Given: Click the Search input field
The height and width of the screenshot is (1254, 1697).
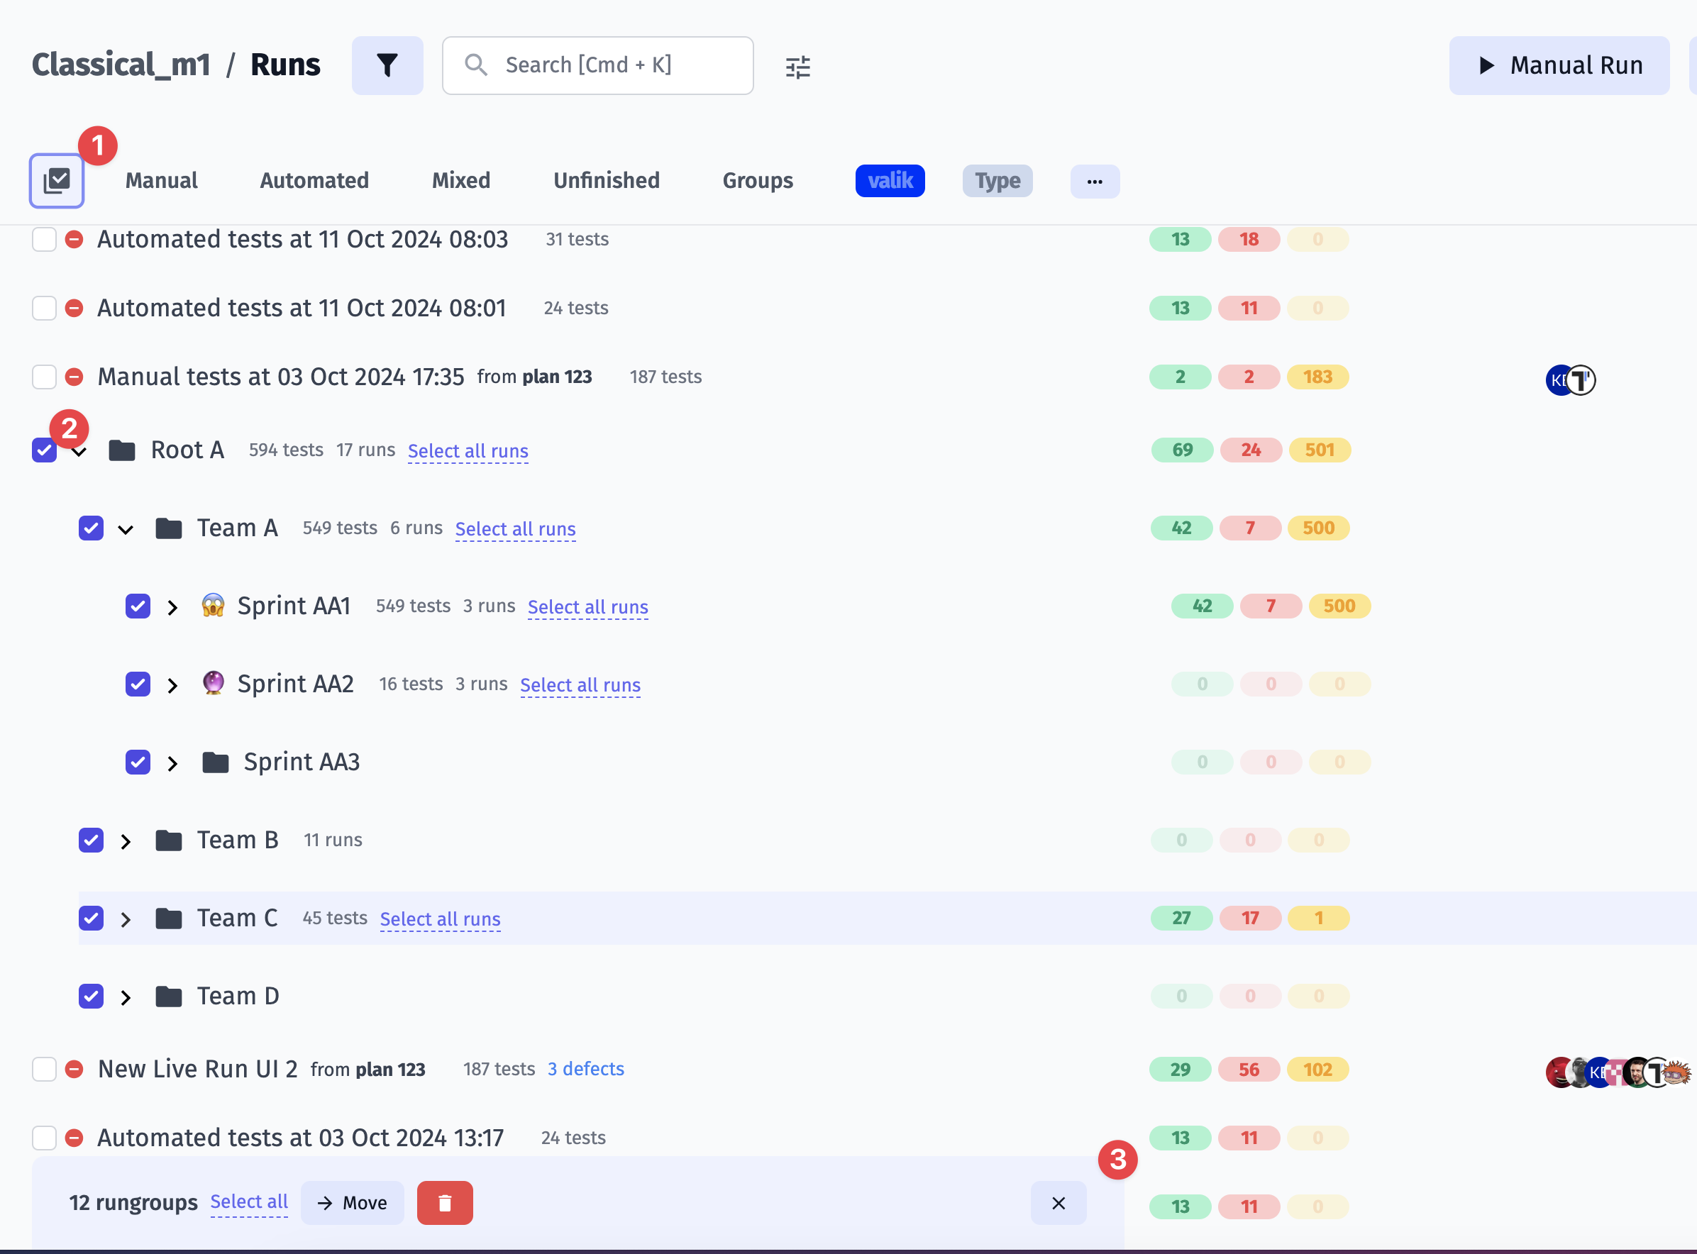Looking at the screenshot, I should point(597,65).
